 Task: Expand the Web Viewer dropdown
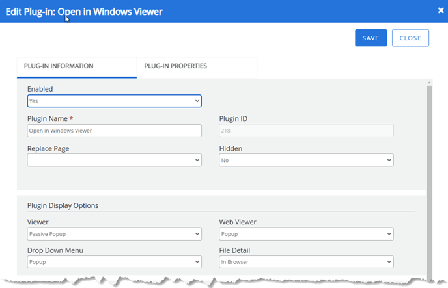(x=306, y=234)
